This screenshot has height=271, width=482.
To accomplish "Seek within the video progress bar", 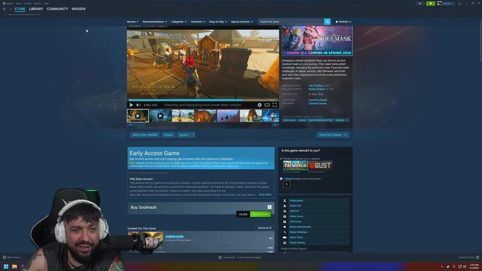I will pyautogui.click(x=203, y=100).
